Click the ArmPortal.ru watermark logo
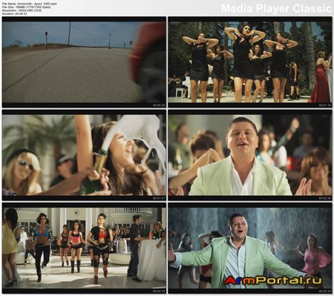This screenshot has height=296, width=334. [x=273, y=280]
